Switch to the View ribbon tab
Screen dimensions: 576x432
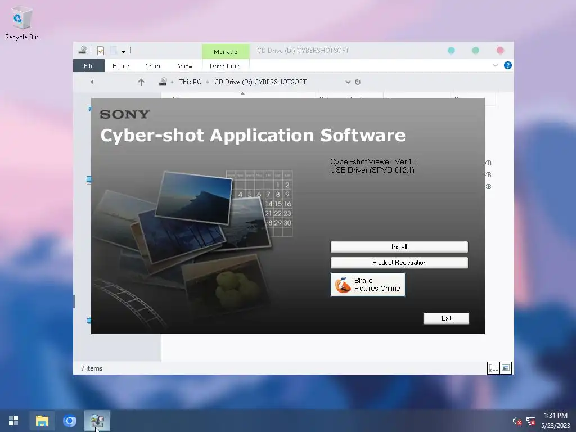[185, 66]
